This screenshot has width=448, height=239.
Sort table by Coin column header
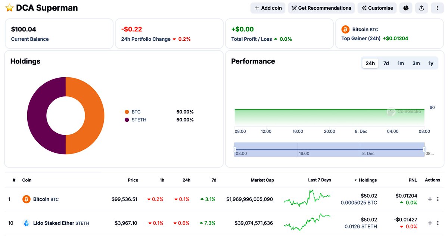tap(27, 180)
